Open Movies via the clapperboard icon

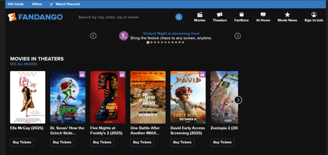click(x=200, y=15)
